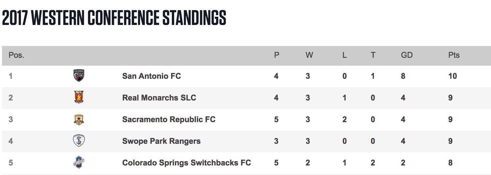Image resolution: width=491 pixels, height=175 pixels.
Task: Click the Sacramento Republic FC crest logo
Action: click(x=79, y=119)
